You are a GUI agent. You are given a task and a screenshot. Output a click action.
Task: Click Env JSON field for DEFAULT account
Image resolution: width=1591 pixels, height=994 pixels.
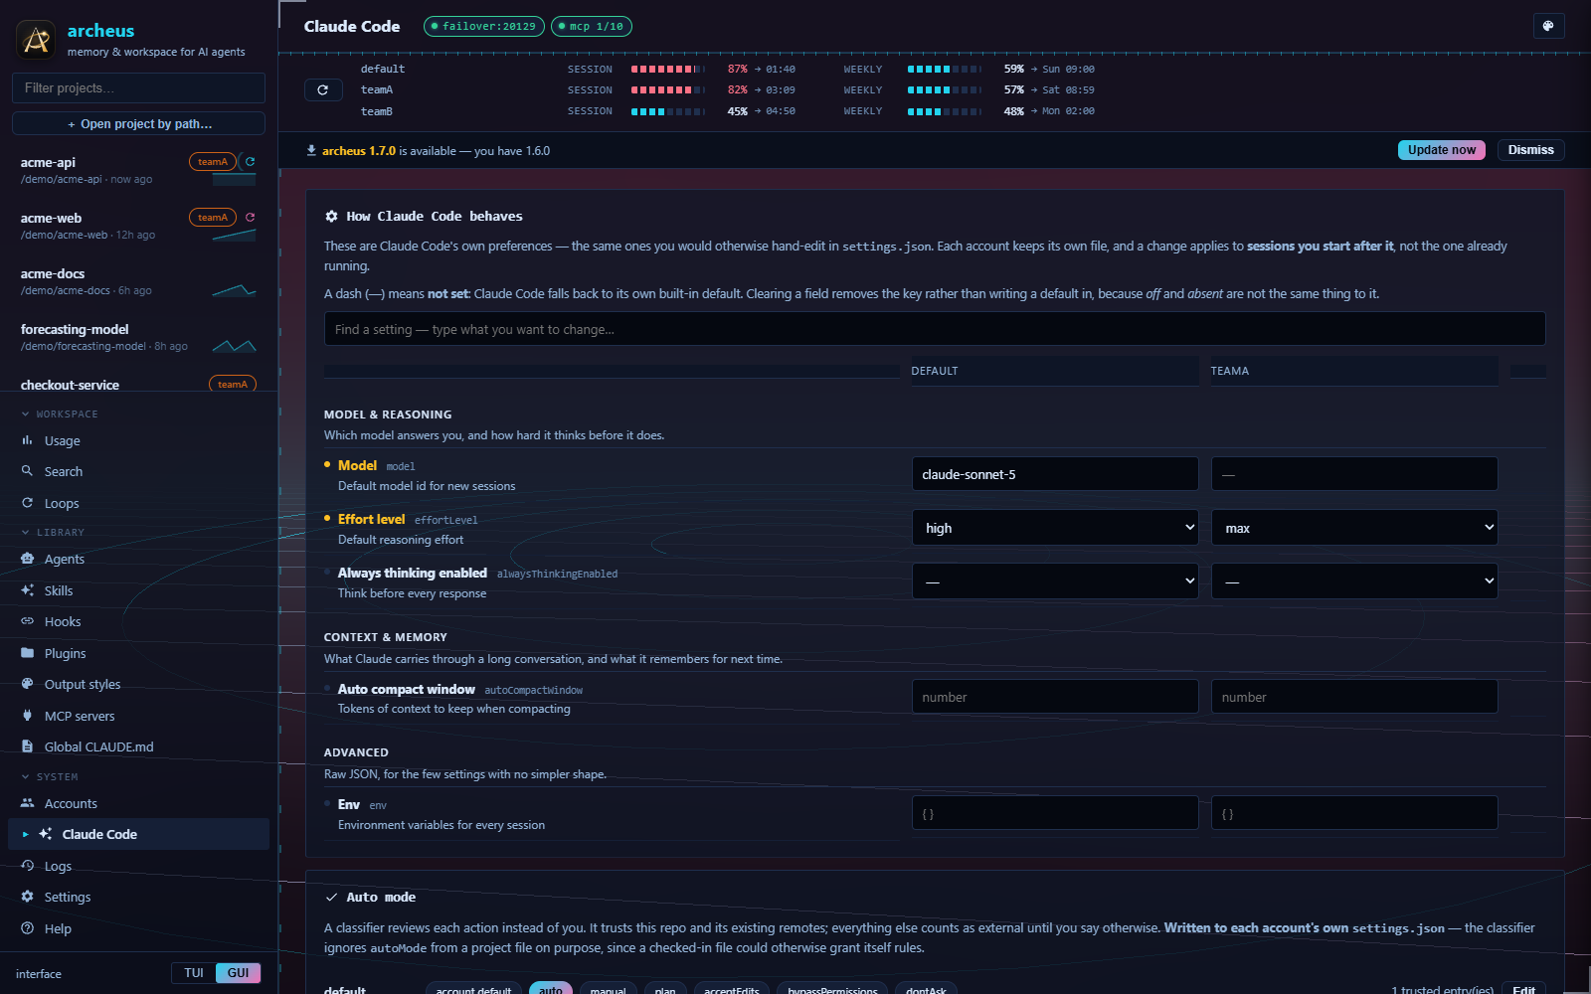(x=1055, y=813)
